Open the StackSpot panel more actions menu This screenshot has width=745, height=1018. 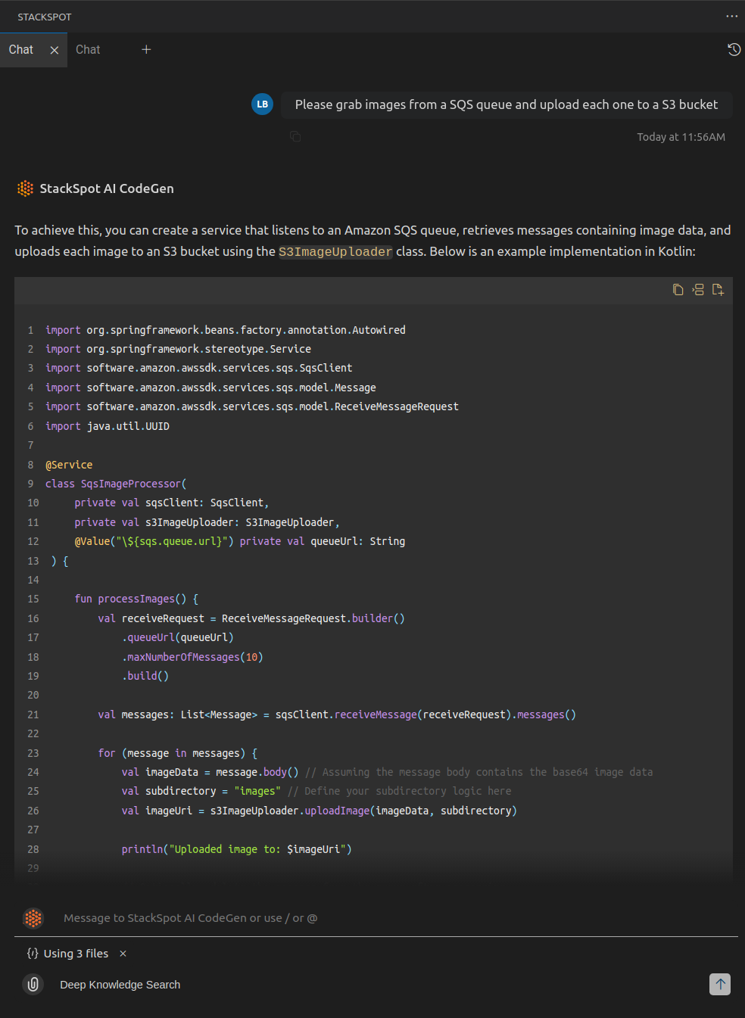[x=731, y=16]
